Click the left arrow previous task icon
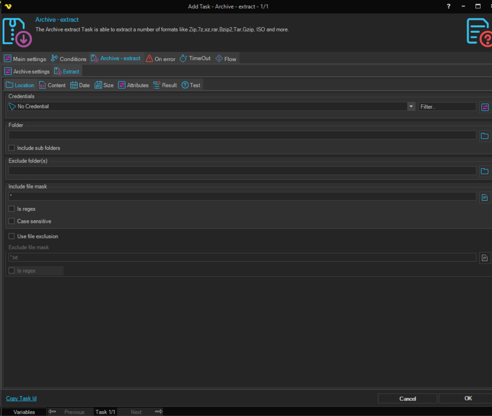 (52, 412)
